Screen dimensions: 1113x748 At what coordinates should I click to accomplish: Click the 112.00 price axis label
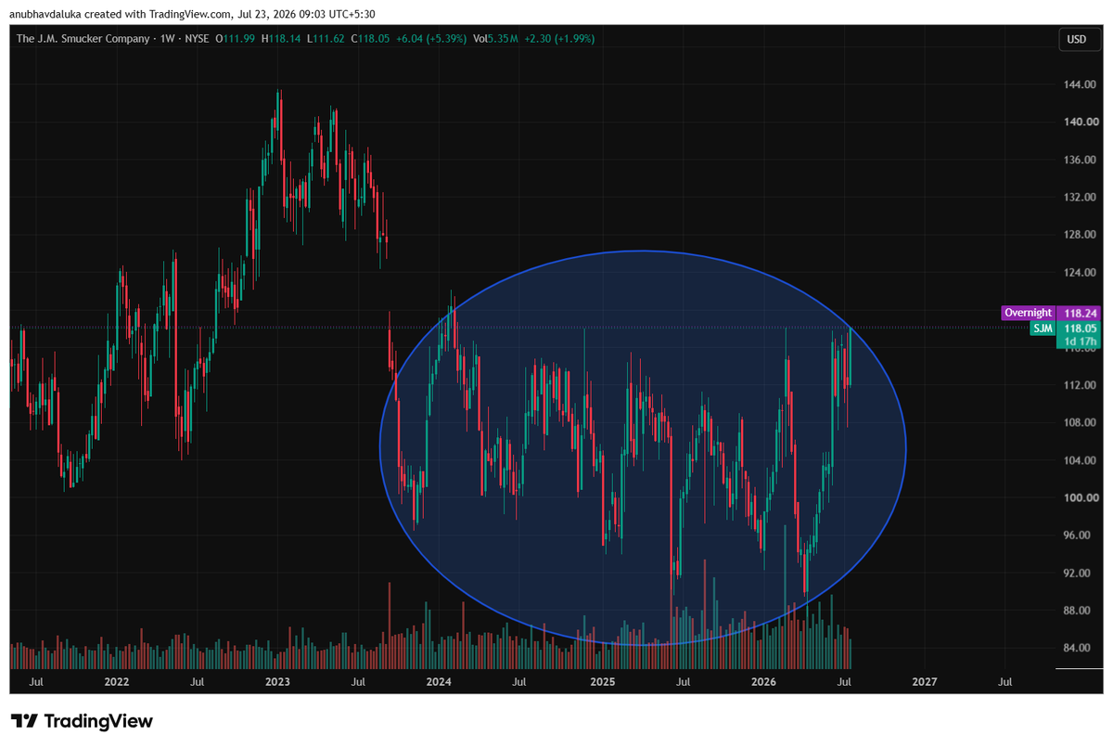tap(1078, 385)
